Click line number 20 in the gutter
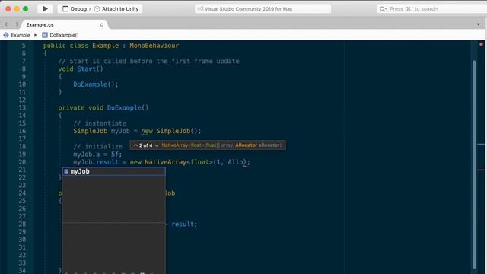The height and width of the screenshot is (274, 487). [22, 162]
